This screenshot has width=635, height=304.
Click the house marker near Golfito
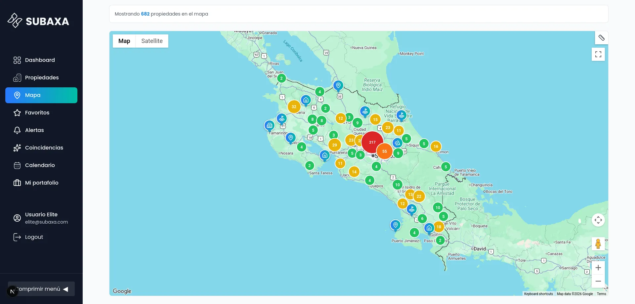[x=429, y=228]
